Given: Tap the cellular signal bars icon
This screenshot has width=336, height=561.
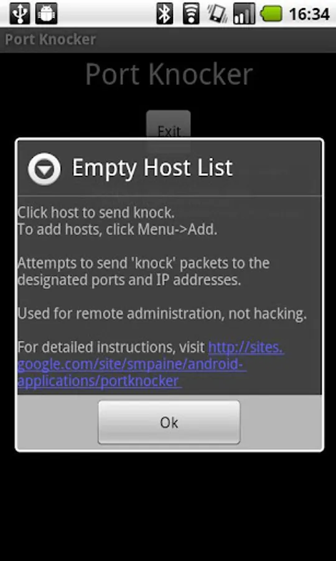Looking at the screenshot, I should 244,14.
